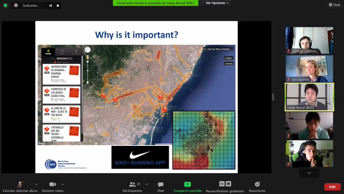
Task: Click the map zoom slider
Action: (88, 71)
